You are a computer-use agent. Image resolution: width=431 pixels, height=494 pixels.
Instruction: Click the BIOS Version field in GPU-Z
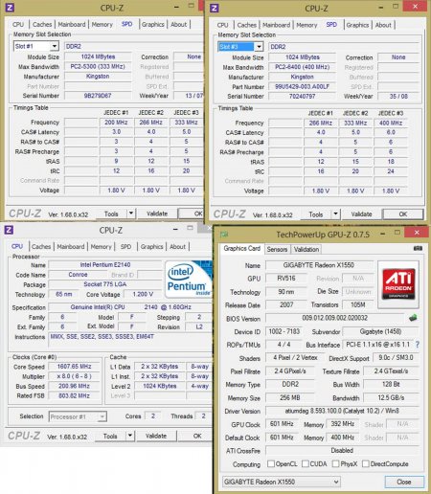pyautogui.click(x=335, y=318)
